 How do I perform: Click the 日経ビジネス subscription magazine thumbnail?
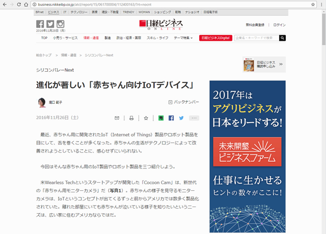[250, 64]
